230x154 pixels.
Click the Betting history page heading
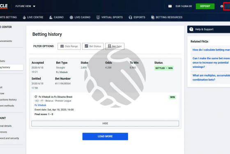47,34
